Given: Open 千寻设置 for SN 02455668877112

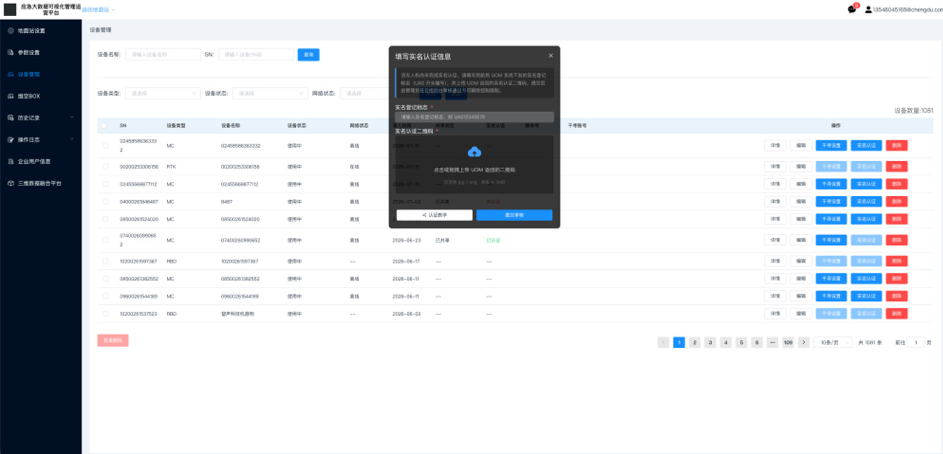Looking at the screenshot, I should pos(831,184).
